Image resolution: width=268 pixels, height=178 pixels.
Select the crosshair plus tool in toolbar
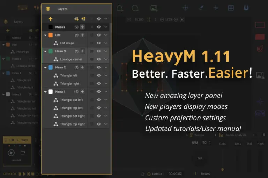[x=216, y=8]
